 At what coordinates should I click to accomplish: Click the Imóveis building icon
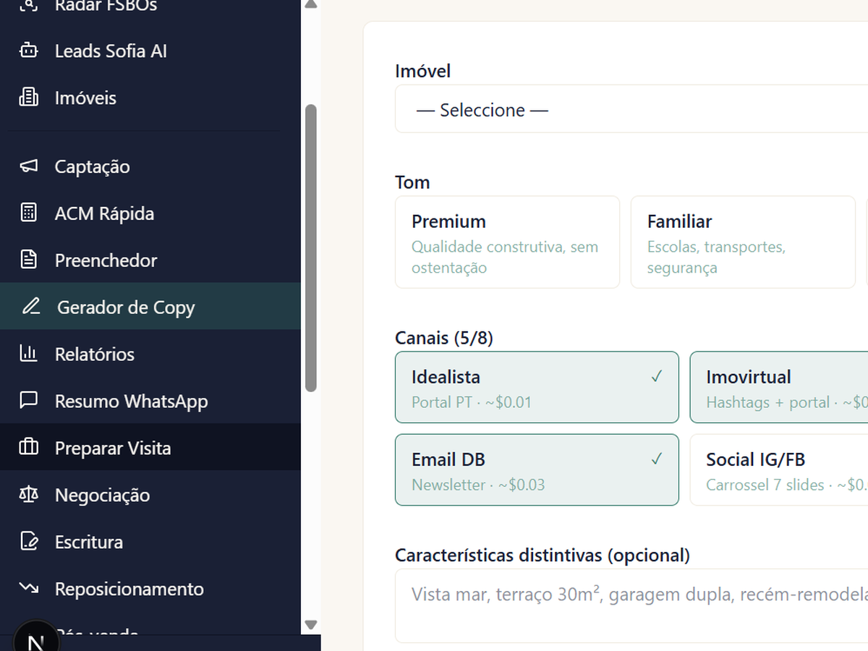[28, 98]
